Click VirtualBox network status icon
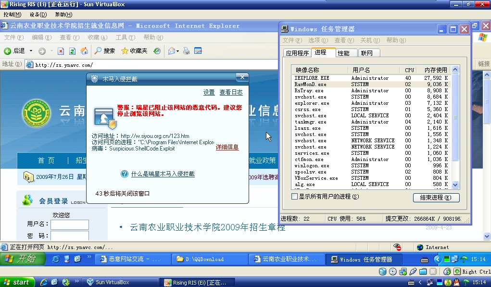 pos(403,272)
